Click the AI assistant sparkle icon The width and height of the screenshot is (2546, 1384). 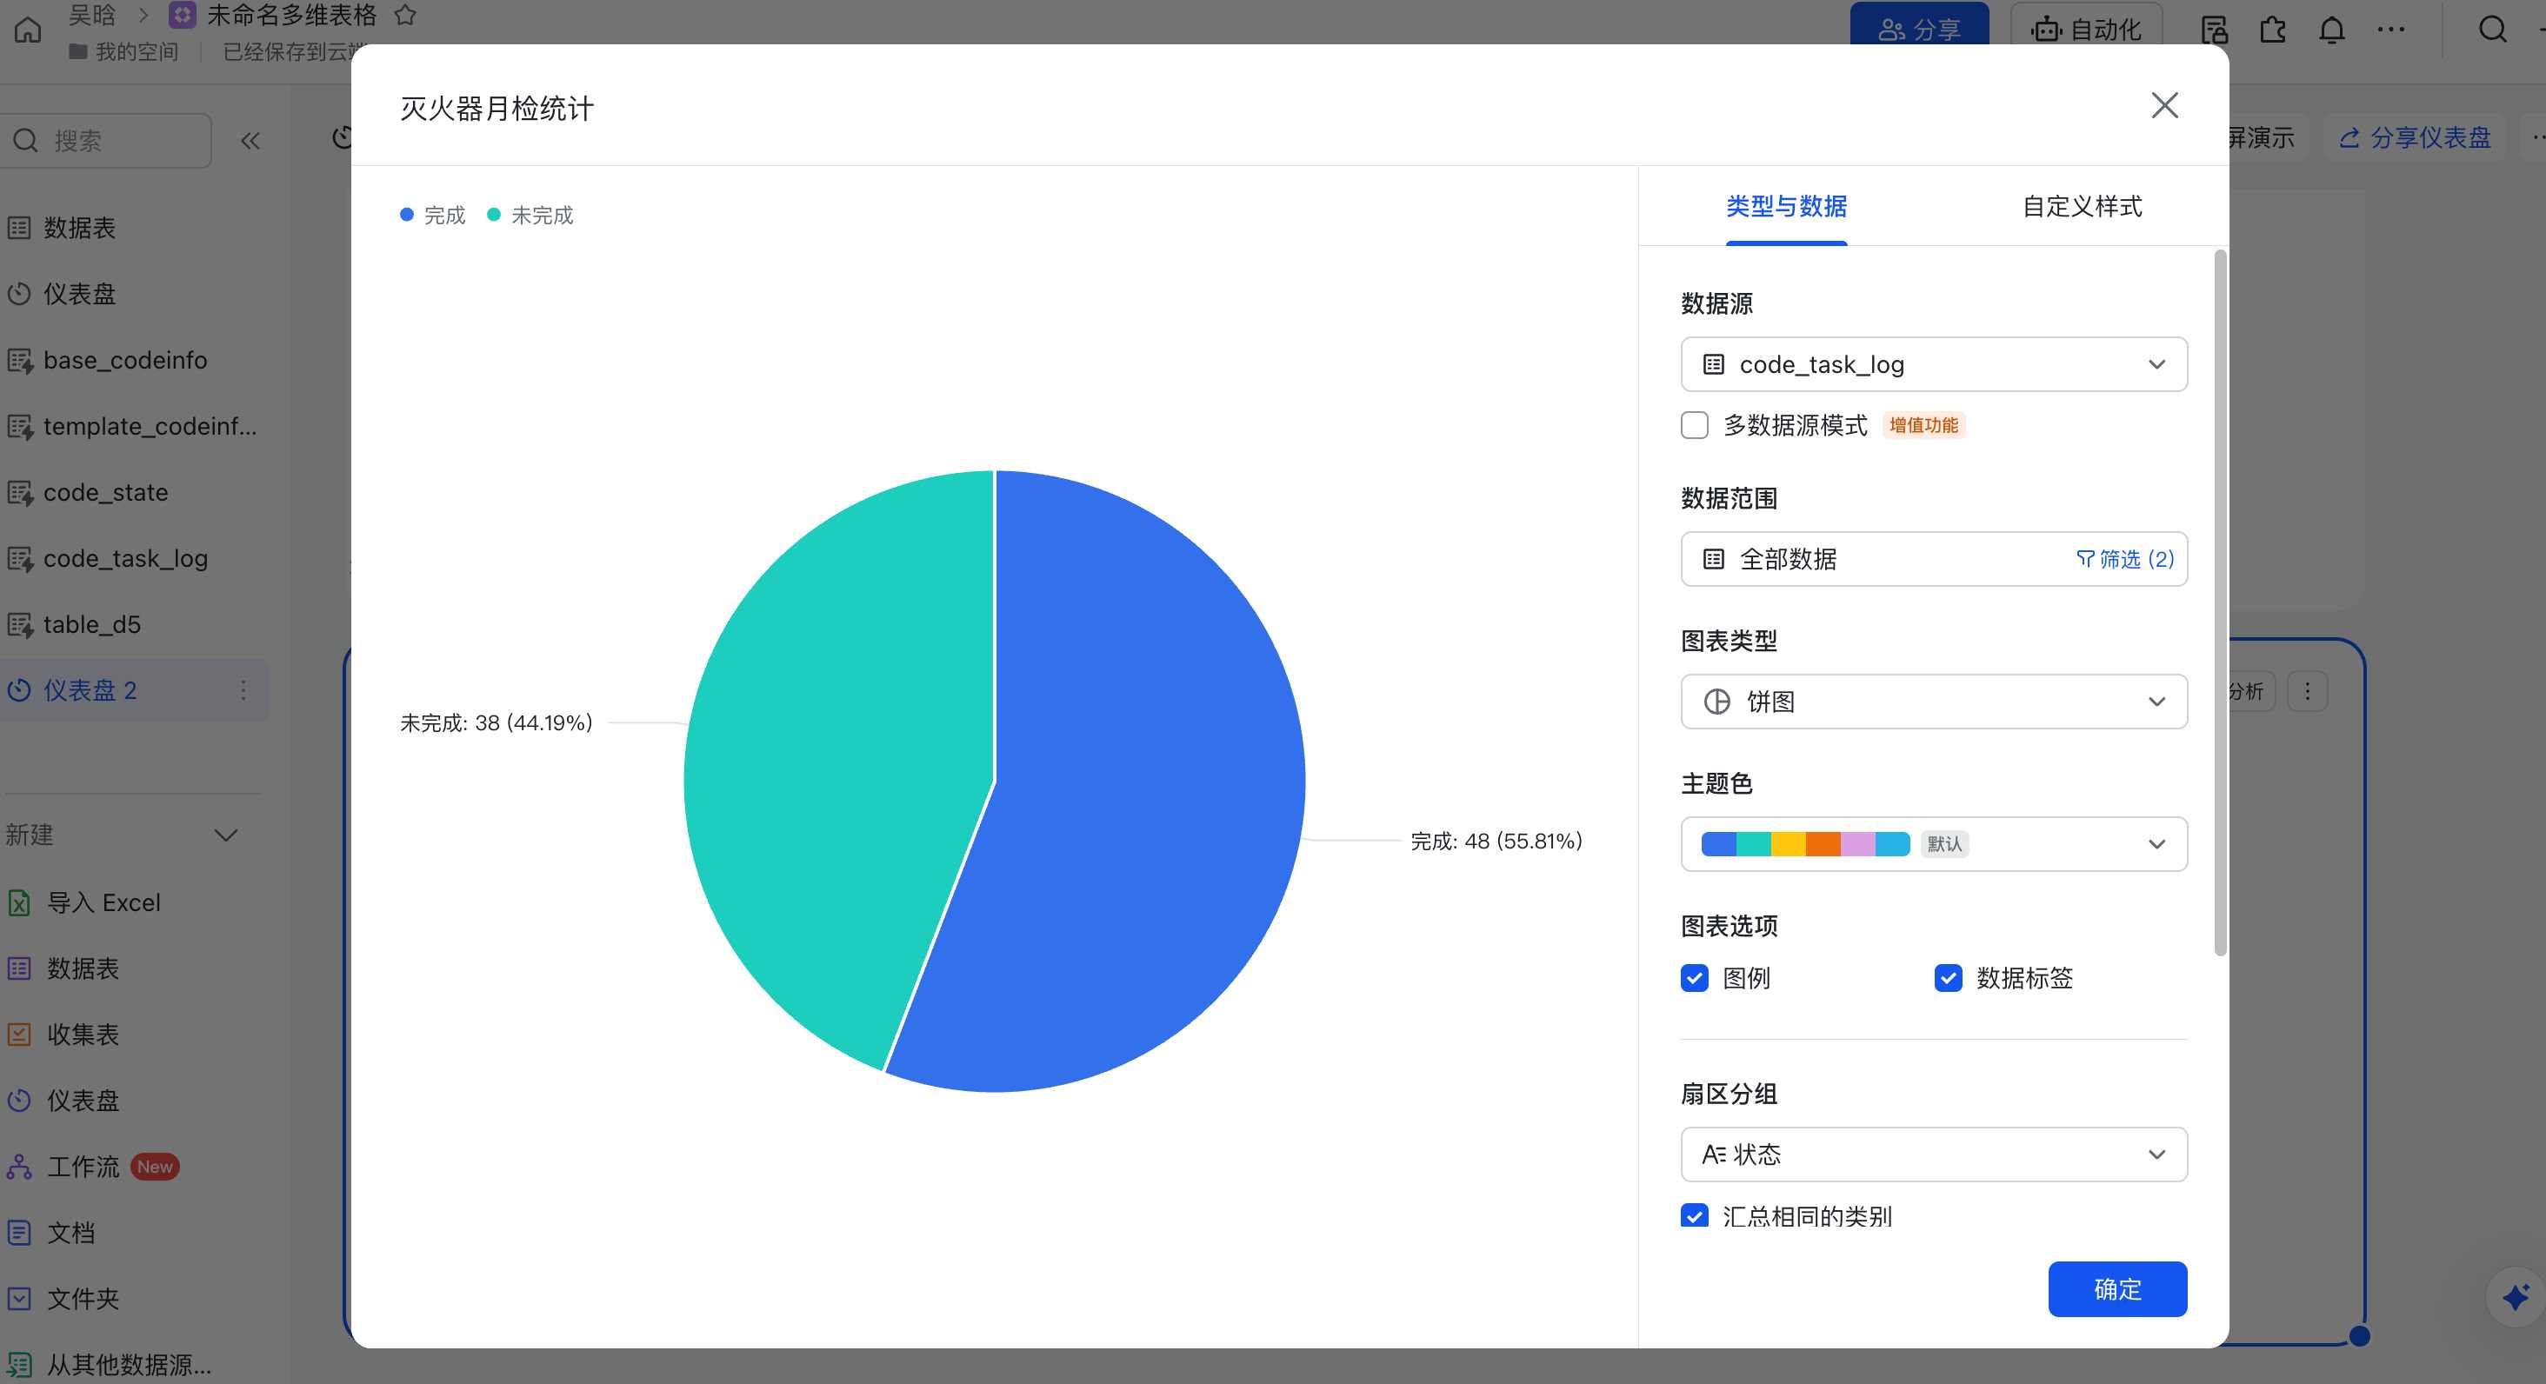coord(2515,1296)
